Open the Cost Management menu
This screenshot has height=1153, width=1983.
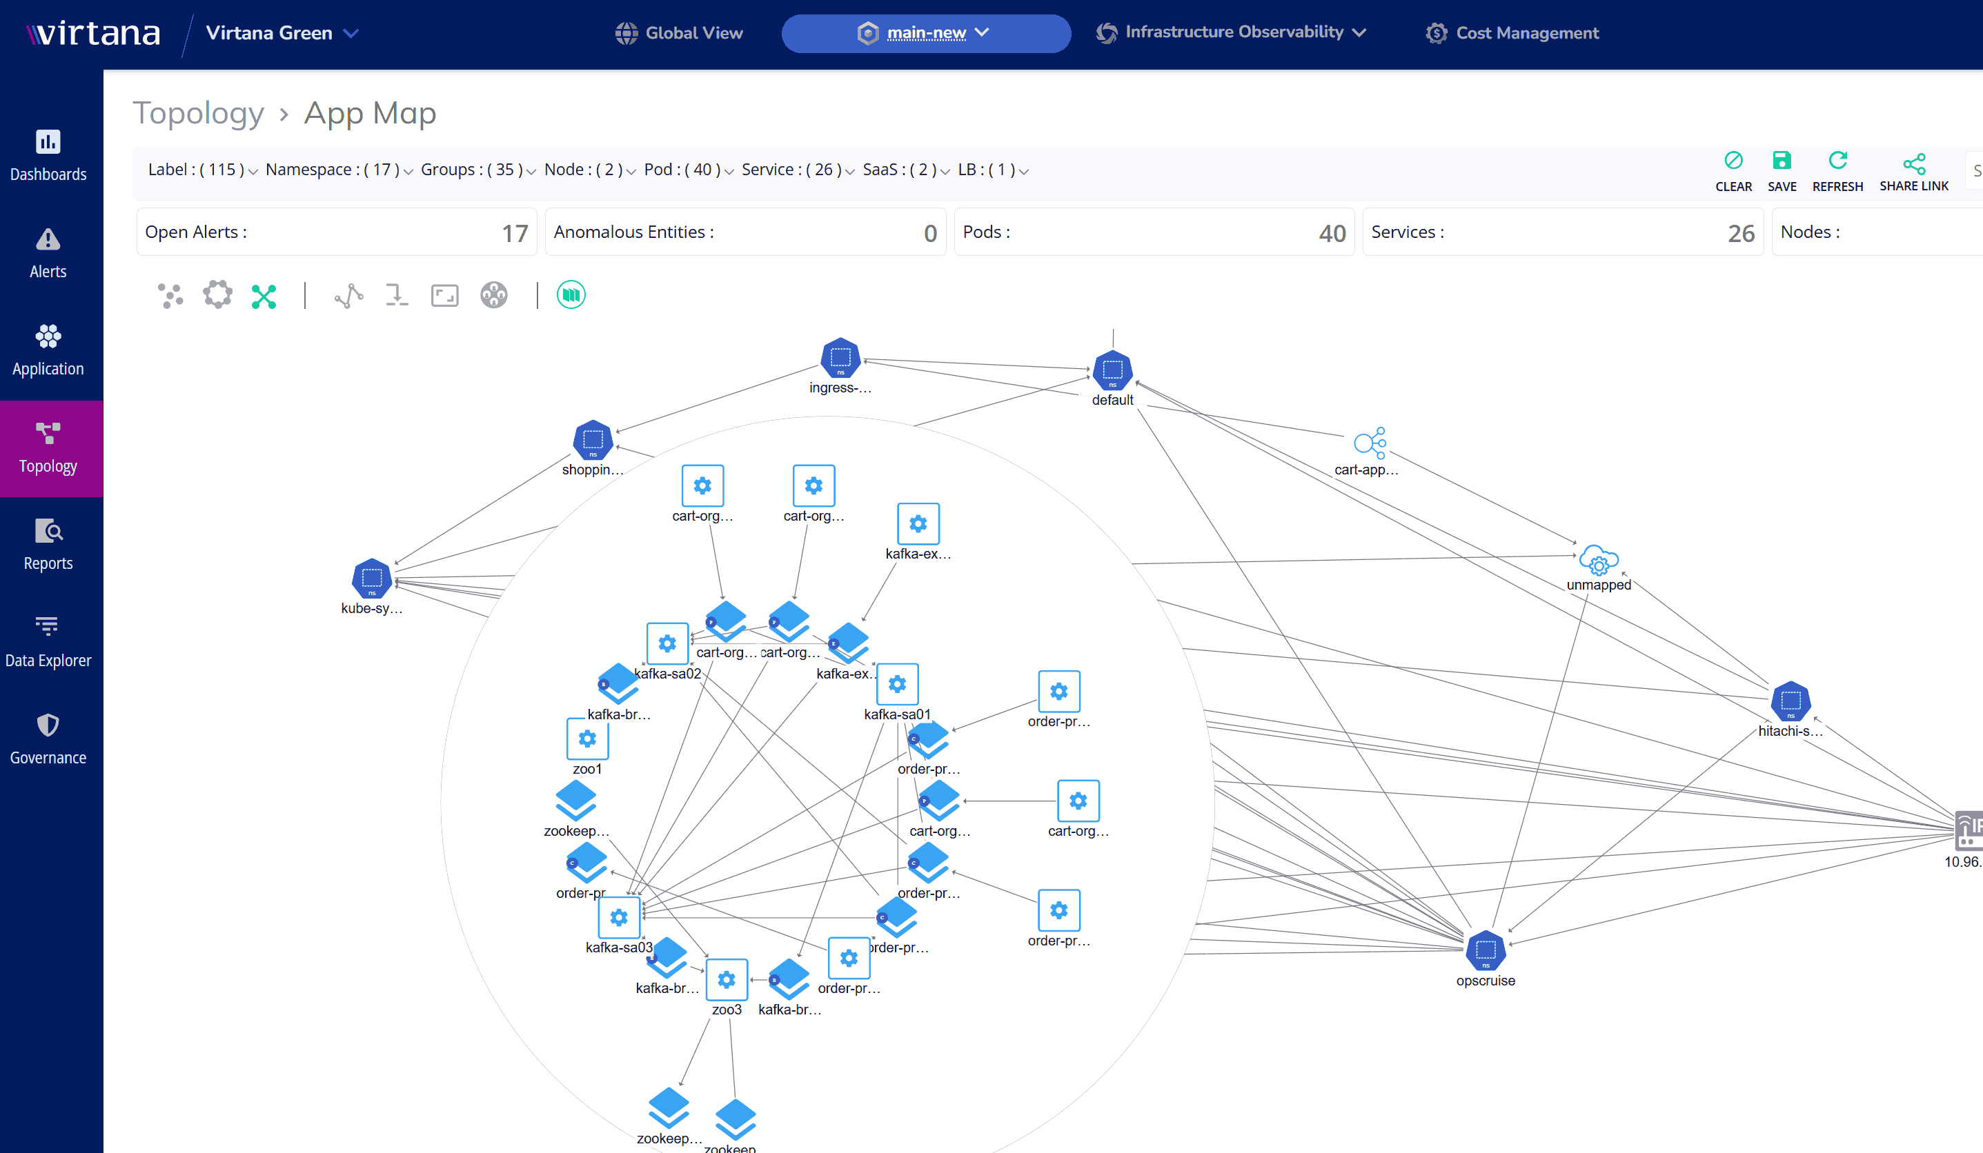point(1512,33)
